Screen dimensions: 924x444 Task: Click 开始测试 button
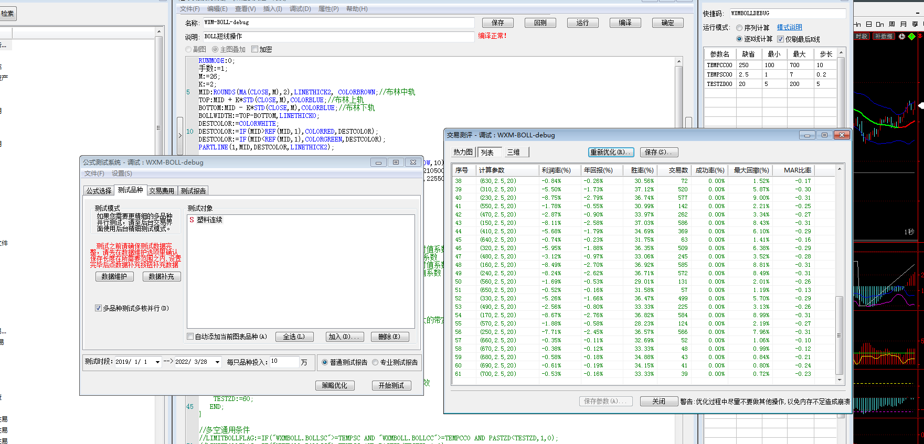click(x=391, y=385)
